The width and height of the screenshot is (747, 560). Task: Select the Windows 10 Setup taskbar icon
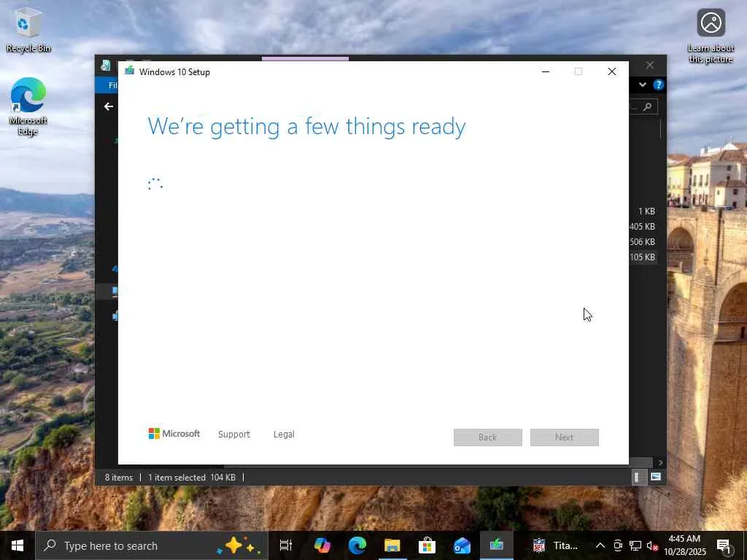coord(496,545)
